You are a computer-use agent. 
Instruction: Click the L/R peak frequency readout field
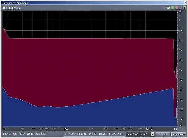click(94, 134)
